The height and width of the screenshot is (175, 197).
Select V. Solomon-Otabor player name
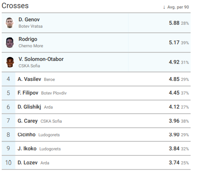pos(41,59)
